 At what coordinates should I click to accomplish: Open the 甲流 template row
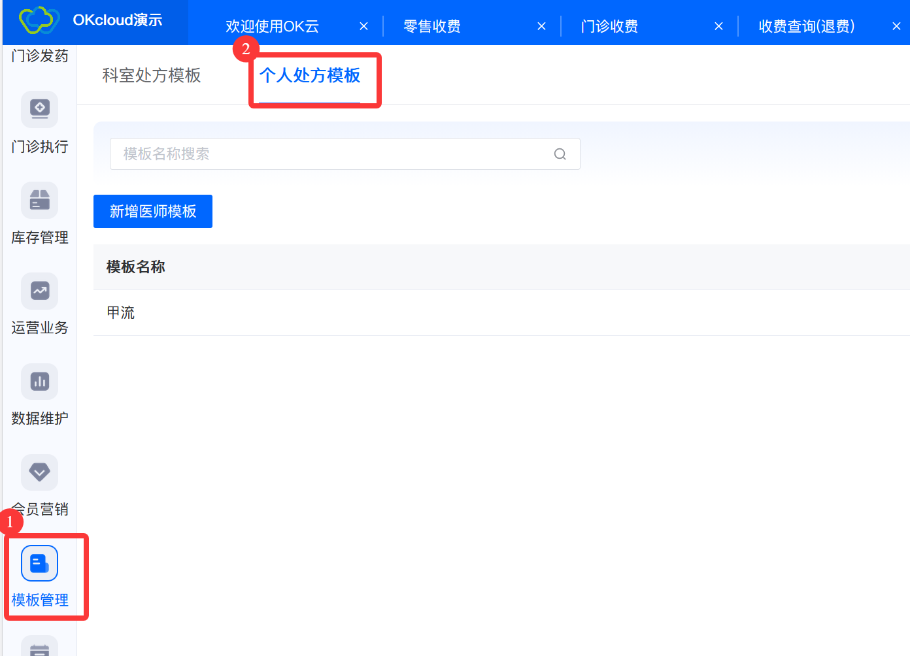pos(121,313)
